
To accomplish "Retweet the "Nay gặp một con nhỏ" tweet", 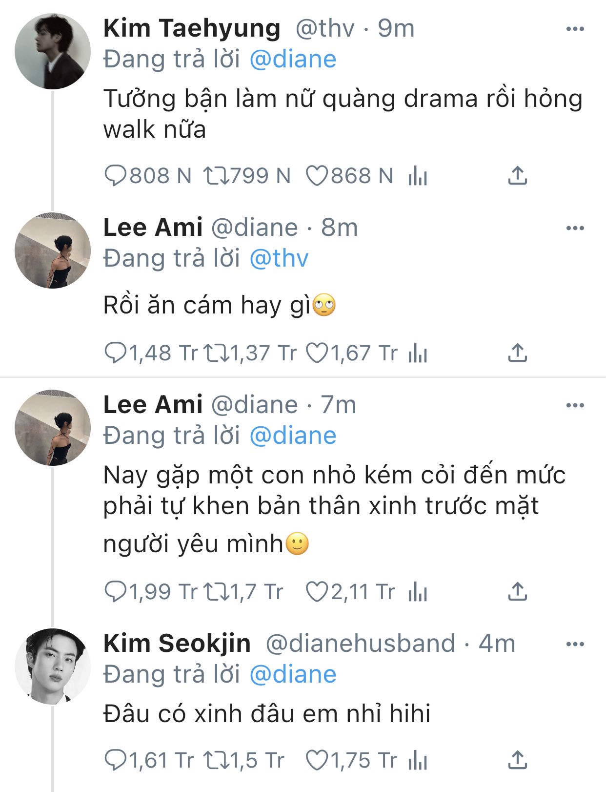I will click(x=216, y=592).
